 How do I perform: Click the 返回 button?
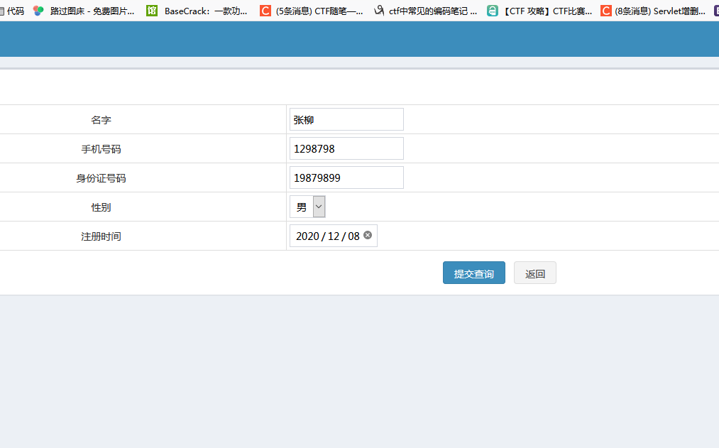534,273
